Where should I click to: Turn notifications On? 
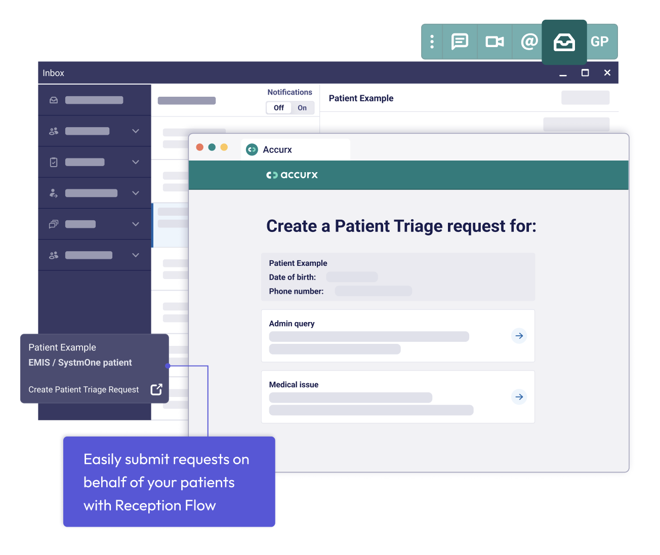(302, 108)
